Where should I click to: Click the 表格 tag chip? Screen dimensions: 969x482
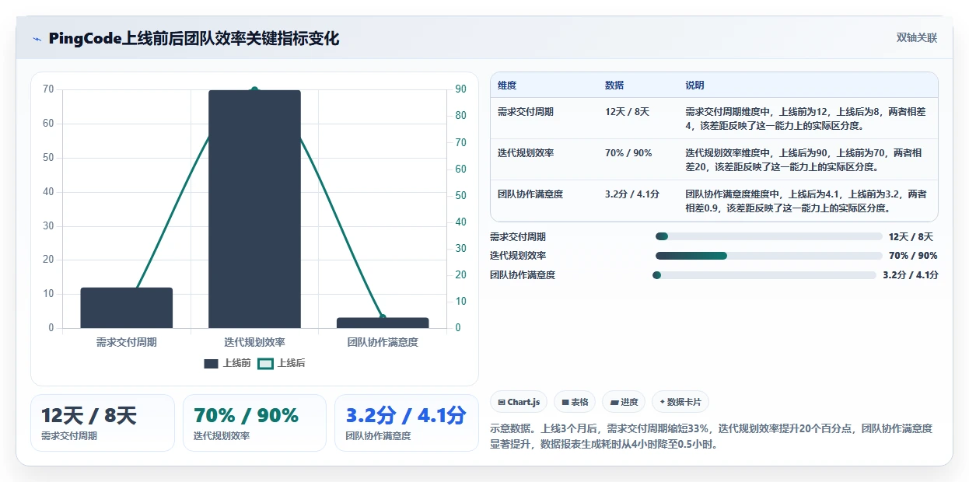pos(575,402)
